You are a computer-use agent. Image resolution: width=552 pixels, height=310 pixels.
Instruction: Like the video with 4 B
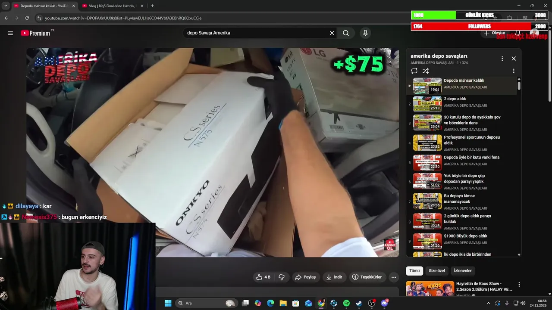tap(263, 277)
